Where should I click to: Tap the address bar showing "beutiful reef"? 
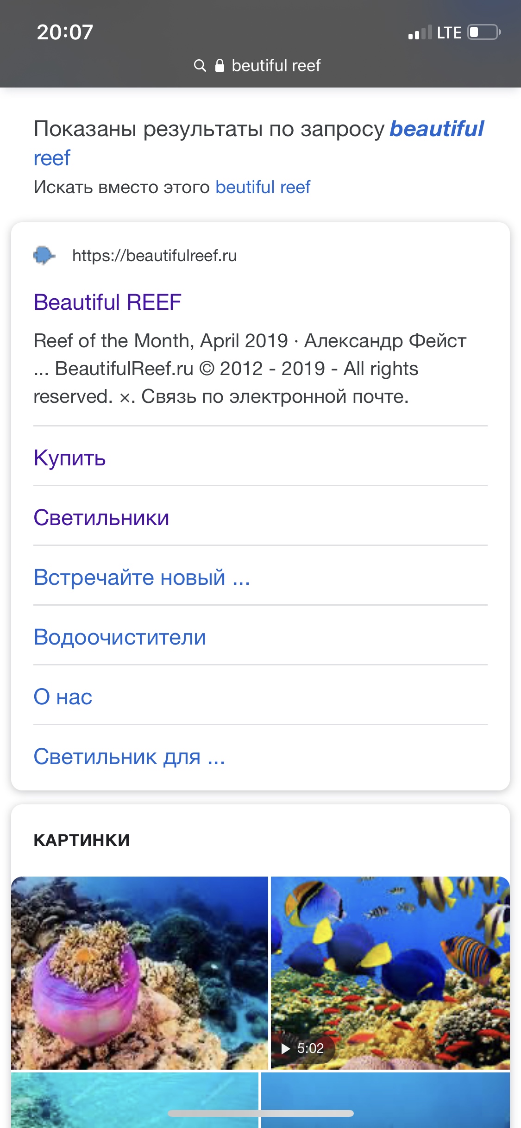tap(276, 65)
